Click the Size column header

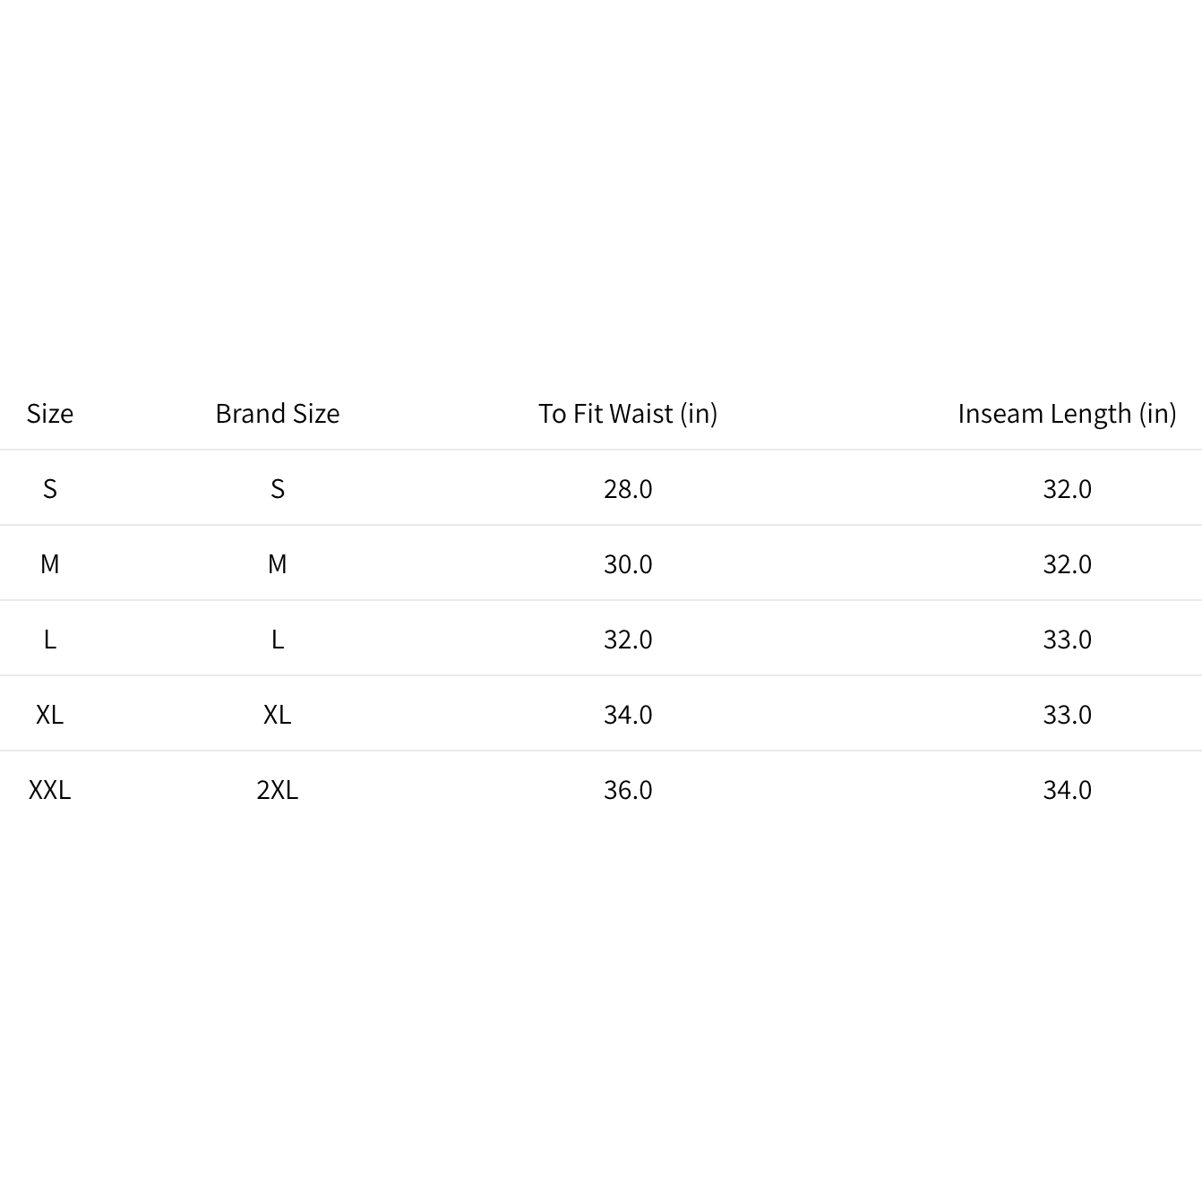click(50, 414)
